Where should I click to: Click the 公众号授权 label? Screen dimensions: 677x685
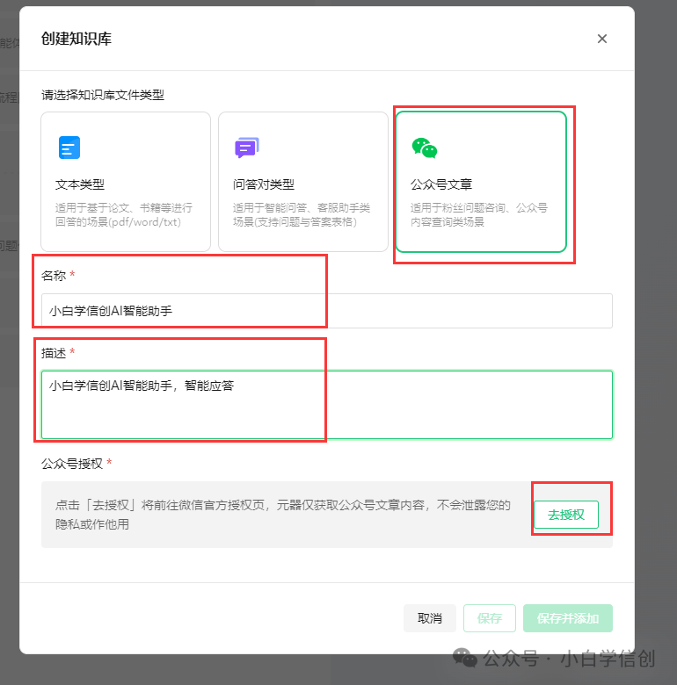pyautogui.click(x=72, y=464)
